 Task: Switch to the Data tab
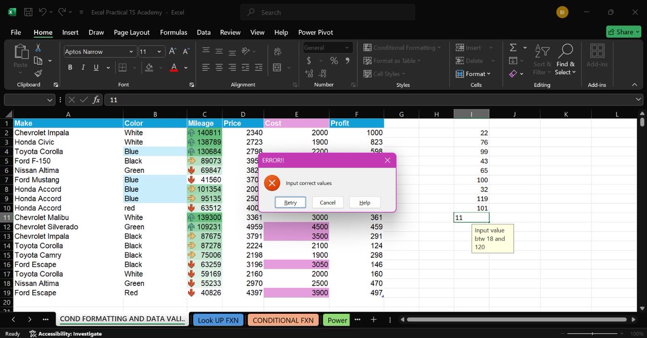204,32
